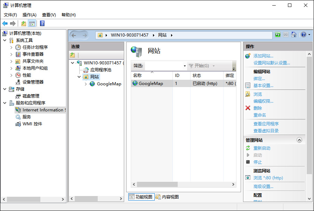The width and height of the screenshot is (314, 211).
Task: Collapse the Manage Website (管理网站) section
Action: 299,140
